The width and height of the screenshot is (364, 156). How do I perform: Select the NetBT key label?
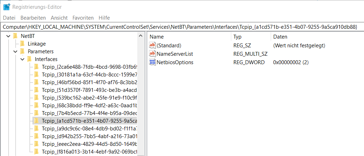(28, 36)
